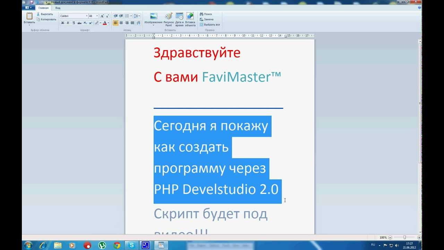The image size is (444, 250).
Task: Cut selection with Вырезать
Action: 45,14
